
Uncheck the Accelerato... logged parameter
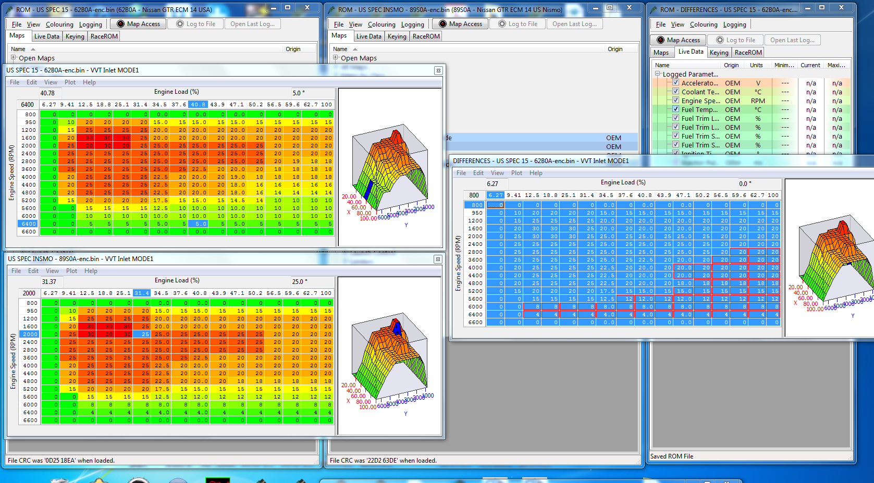point(675,82)
